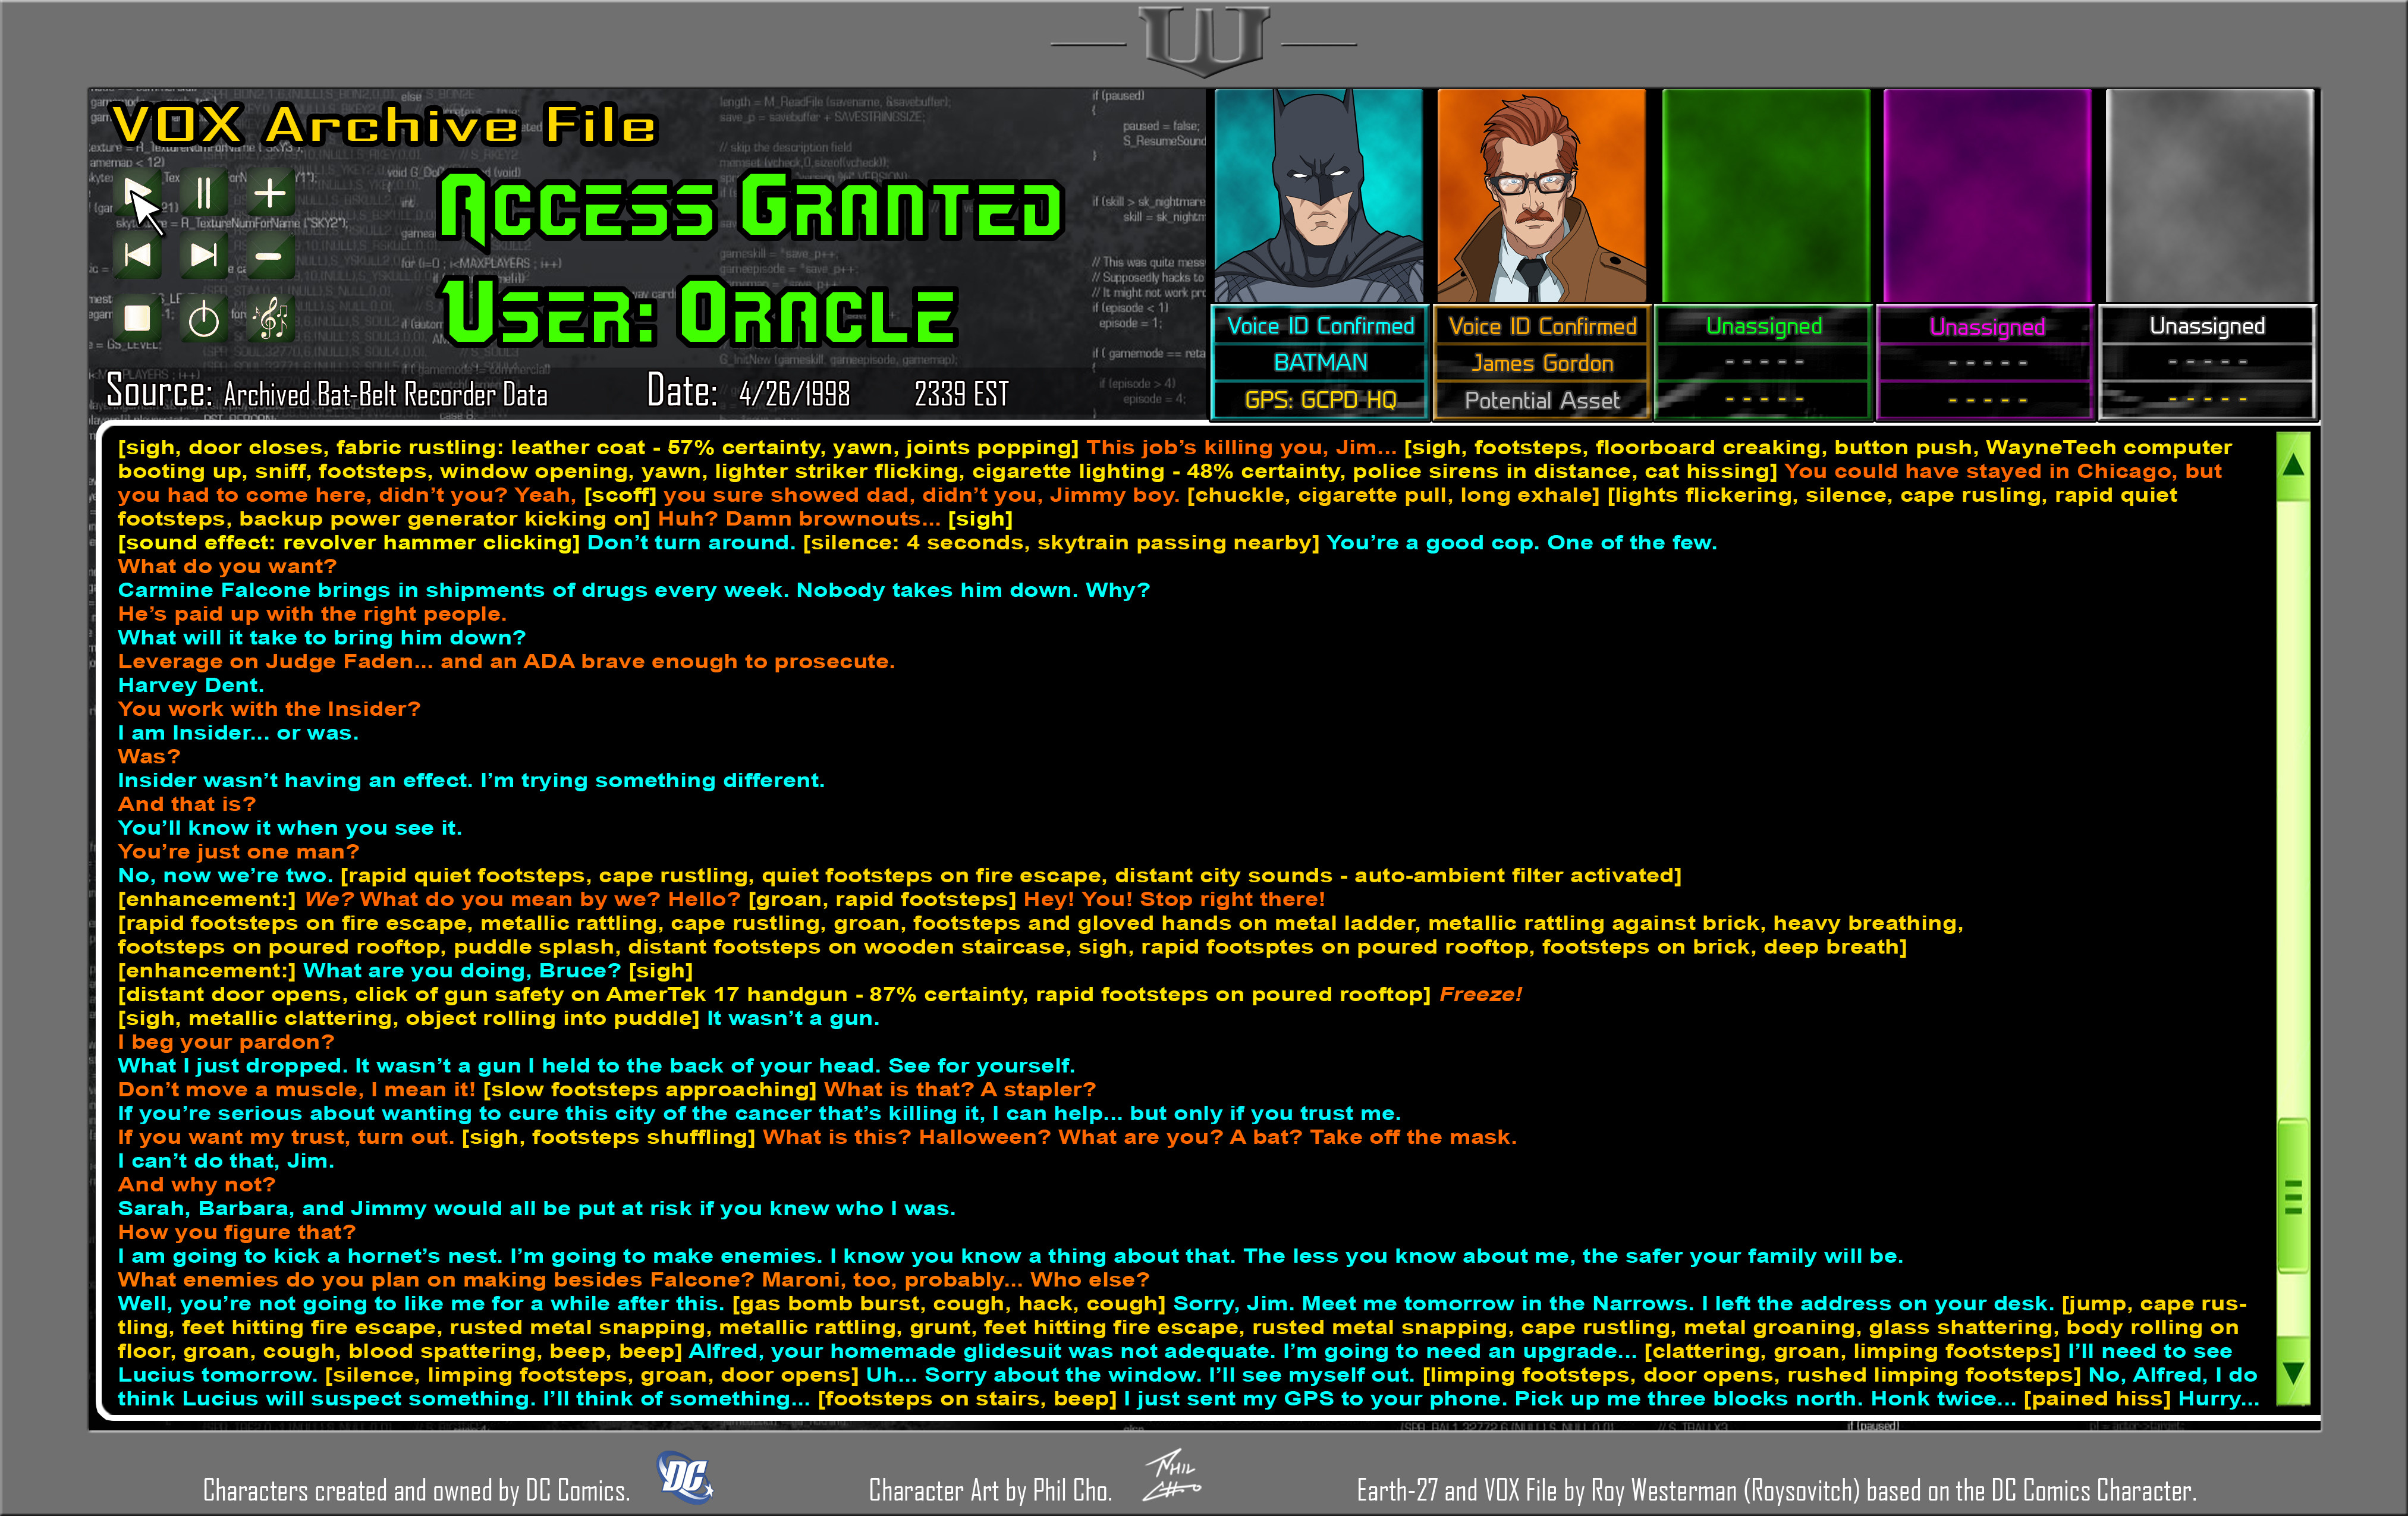This screenshot has width=2408, height=1516.
Task: Click the music note icon
Action: tap(269, 319)
